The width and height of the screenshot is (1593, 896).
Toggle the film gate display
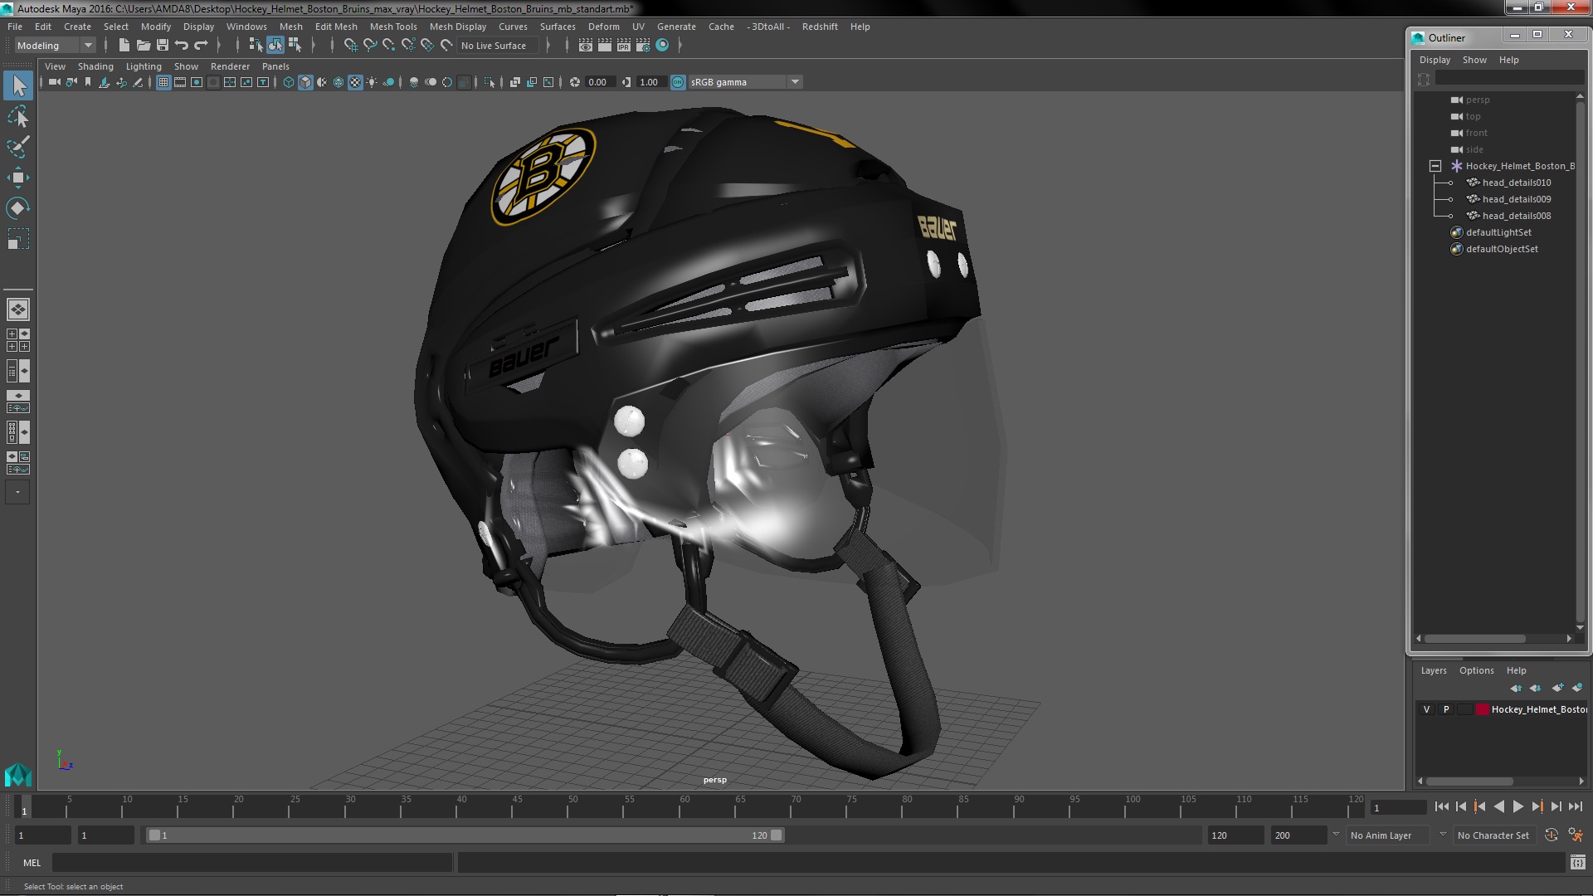coord(180,82)
